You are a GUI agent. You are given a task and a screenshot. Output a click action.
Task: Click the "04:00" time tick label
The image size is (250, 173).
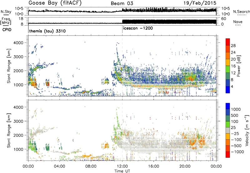(59, 166)
